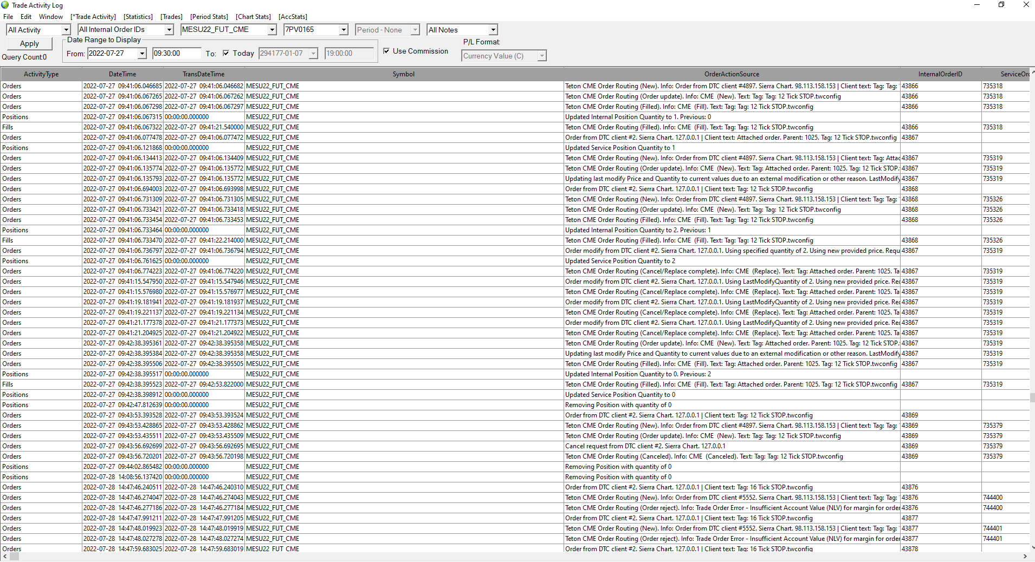Open the Currency Value (C) P/L format dropdown

point(542,56)
